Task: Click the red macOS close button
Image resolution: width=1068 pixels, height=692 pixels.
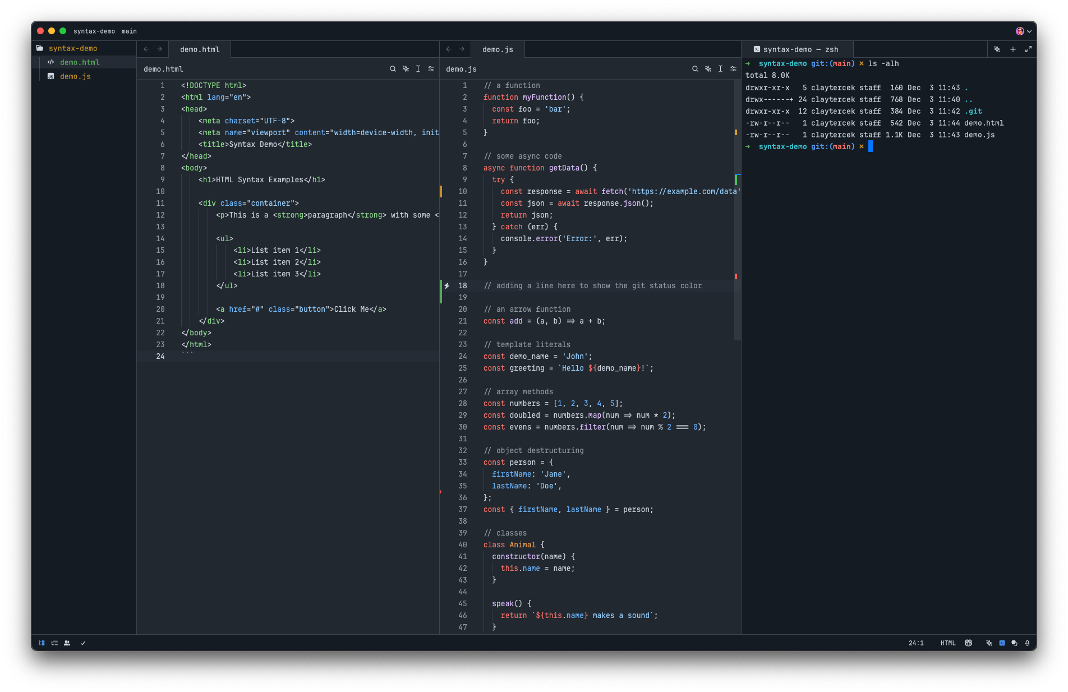Action: pos(40,31)
